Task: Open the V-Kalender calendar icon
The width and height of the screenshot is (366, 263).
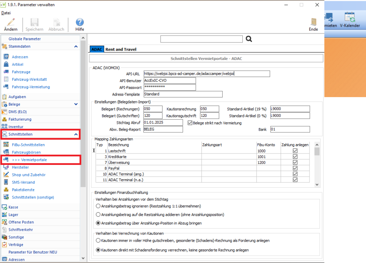Action: point(350,17)
